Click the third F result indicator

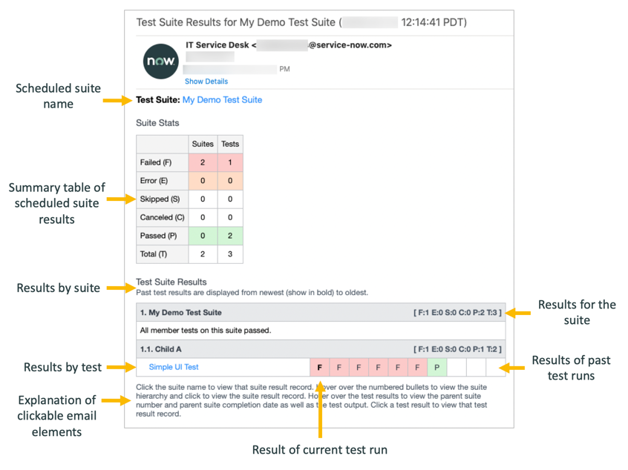click(x=359, y=367)
